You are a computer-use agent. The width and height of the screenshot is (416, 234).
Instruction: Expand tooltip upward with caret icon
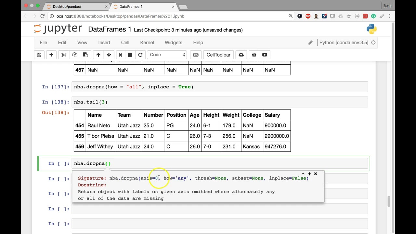click(303, 174)
